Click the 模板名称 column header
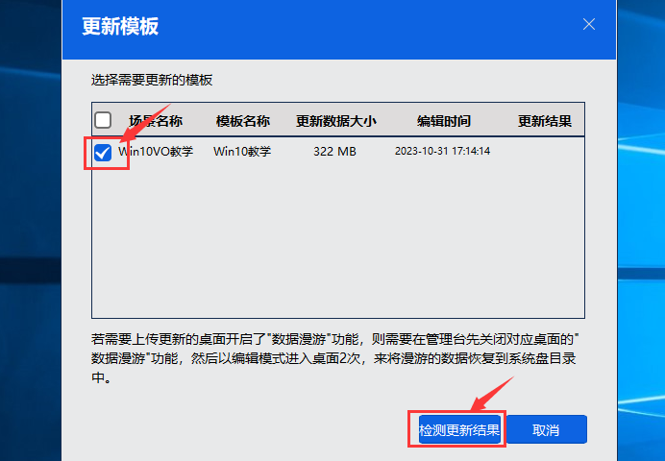The width and height of the screenshot is (665, 461). tap(242, 122)
